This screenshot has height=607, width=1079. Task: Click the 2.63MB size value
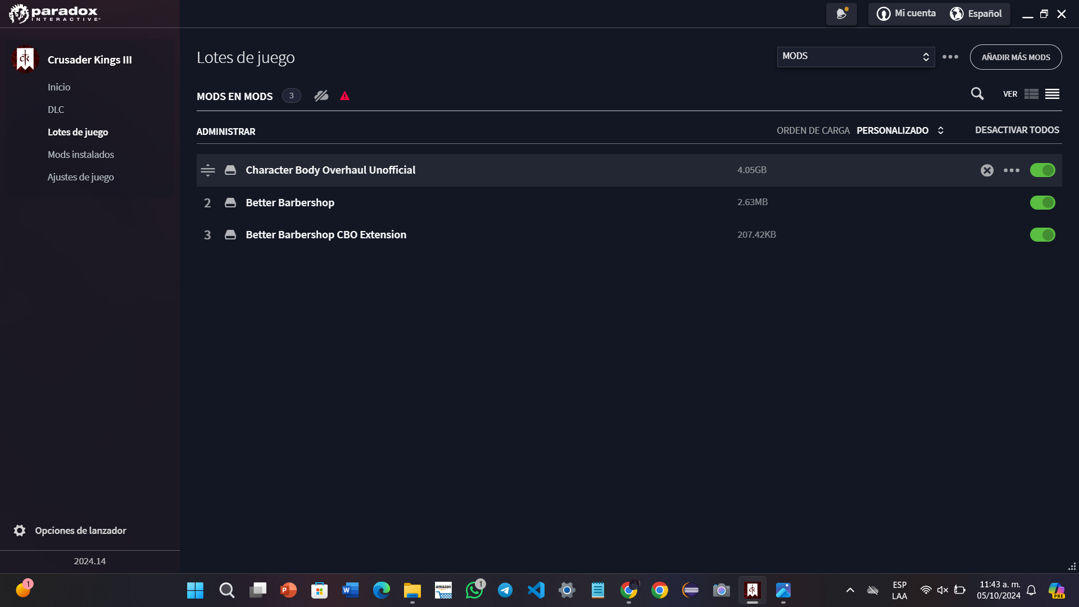(x=752, y=202)
